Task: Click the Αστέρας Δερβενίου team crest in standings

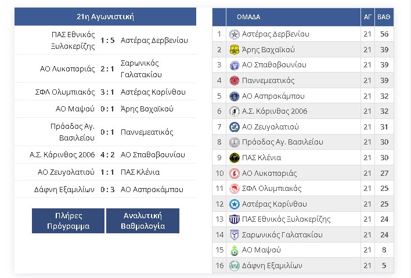Action: 235,34
